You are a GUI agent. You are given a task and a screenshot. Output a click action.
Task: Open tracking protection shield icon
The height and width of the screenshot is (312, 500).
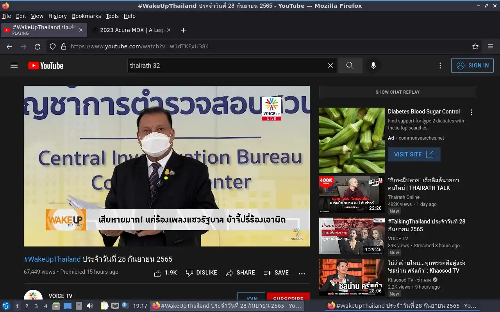pyautogui.click(x=53, y=46)
